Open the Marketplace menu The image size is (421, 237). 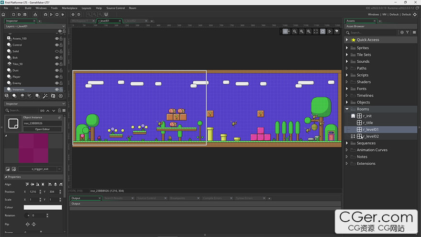[x=69, y=8]
